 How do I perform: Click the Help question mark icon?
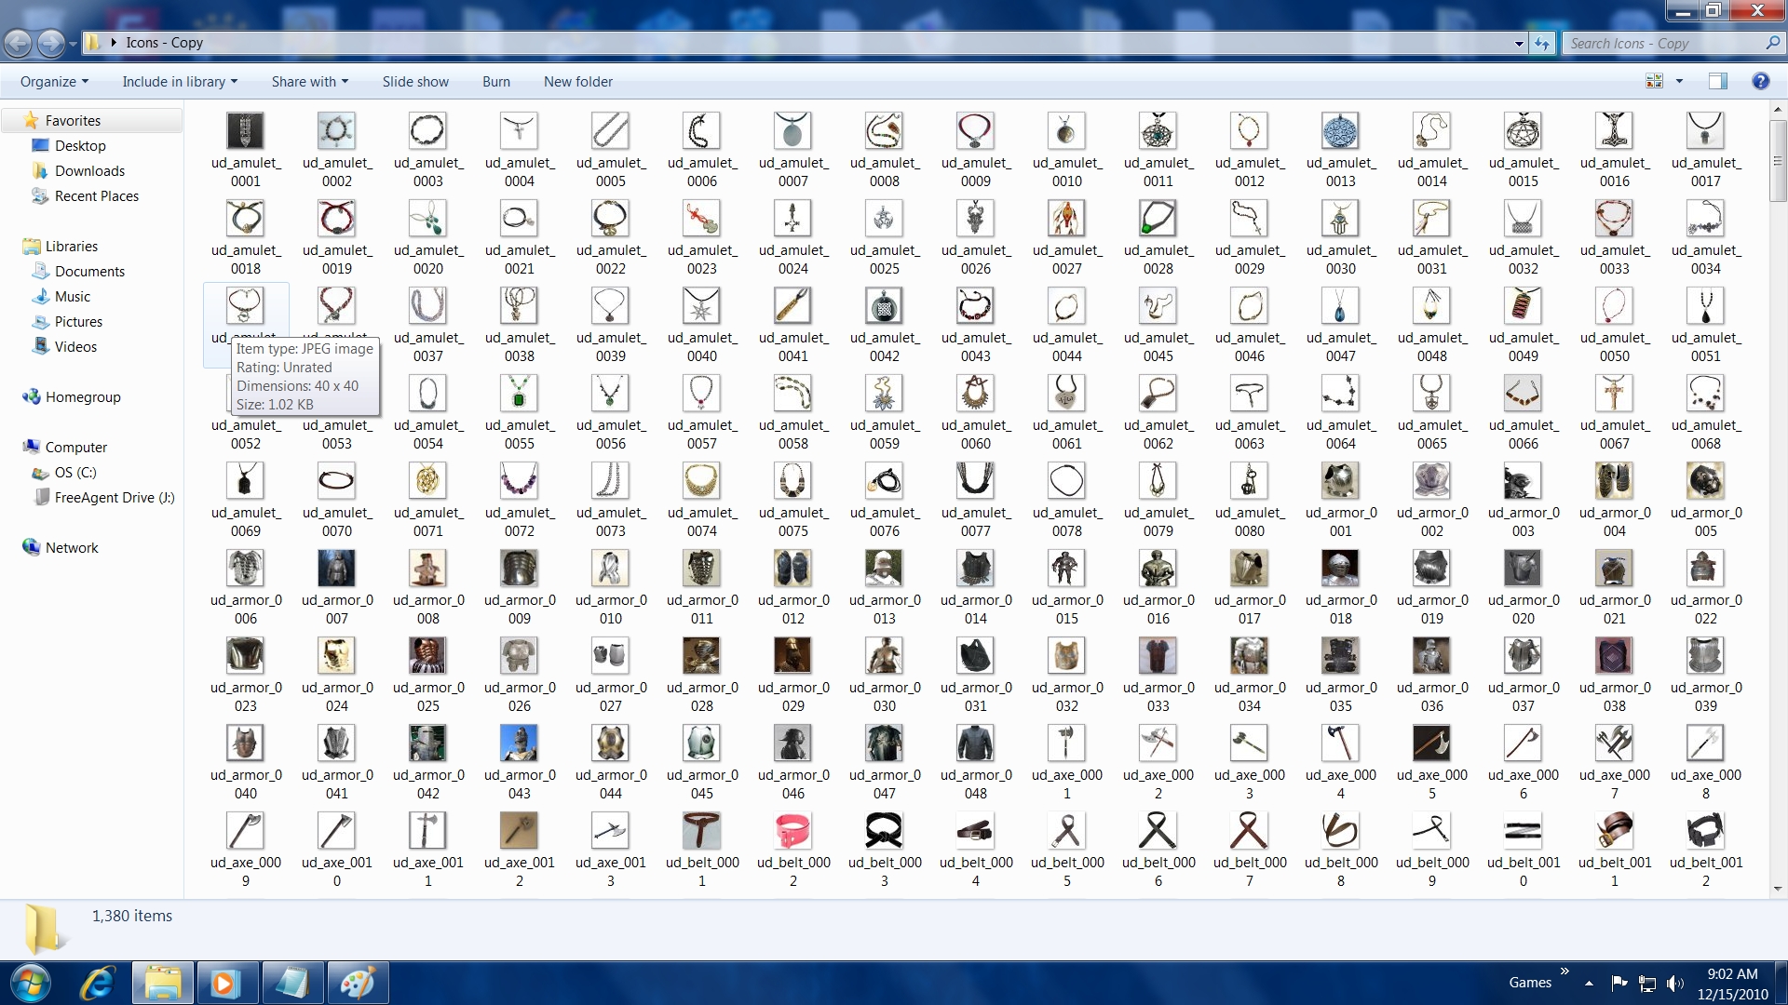(x=1760, y=82)
